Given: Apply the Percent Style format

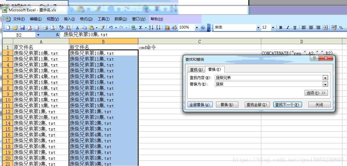Looking at the screenshot, I should click(x=341, y=28).
